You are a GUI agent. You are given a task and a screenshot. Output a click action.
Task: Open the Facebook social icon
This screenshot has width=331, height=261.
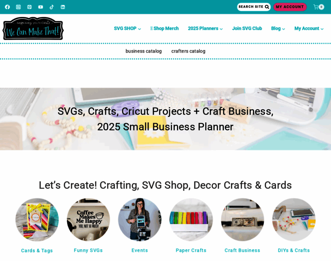[7, 7]
